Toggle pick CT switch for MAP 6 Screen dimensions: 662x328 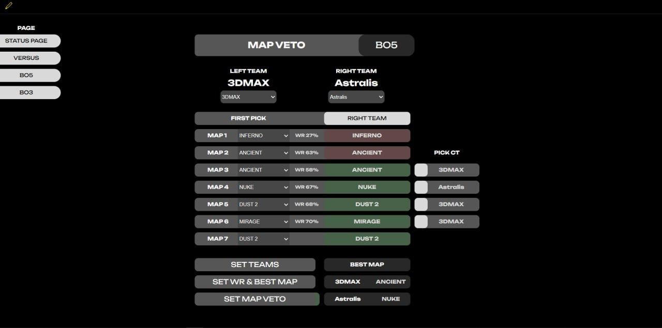click(x=421, y=222)
